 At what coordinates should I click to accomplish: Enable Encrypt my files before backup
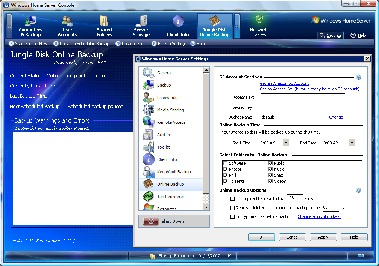click(x=232, y=216)
